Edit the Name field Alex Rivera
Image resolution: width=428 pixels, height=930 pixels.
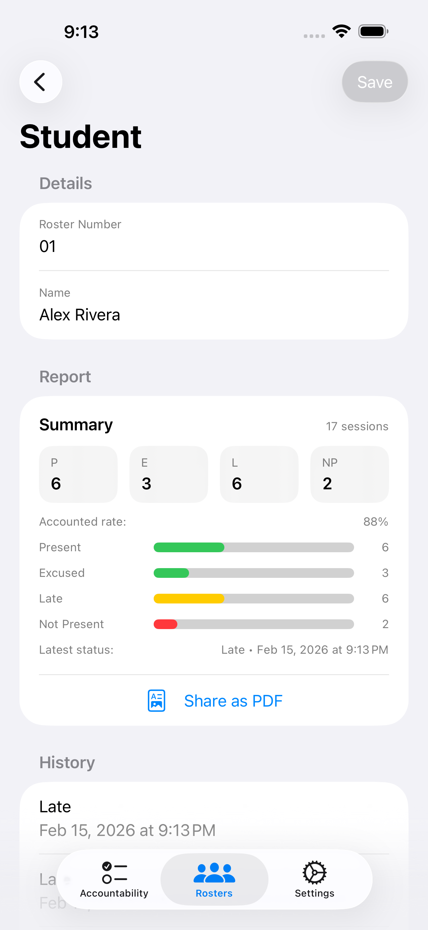pyautogui.click(x=214, y=315)
